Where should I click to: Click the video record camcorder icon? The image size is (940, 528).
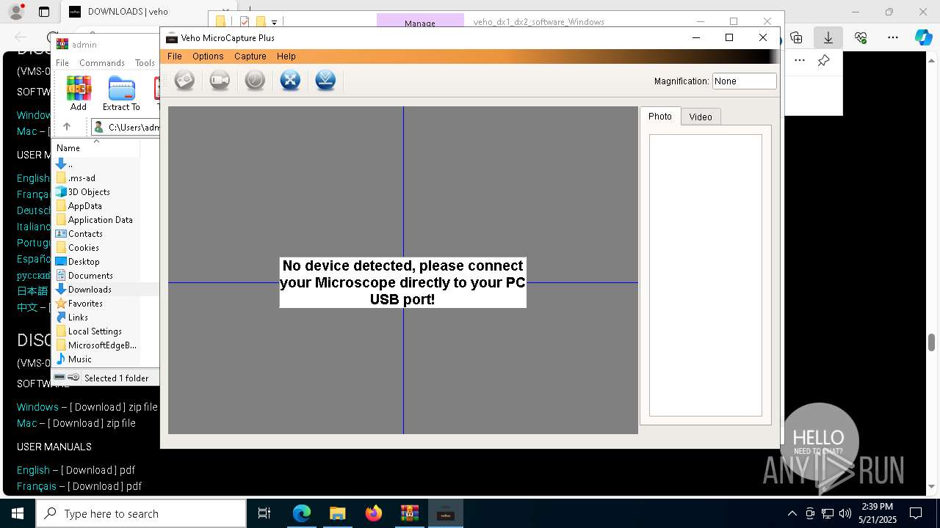[220, 80]
